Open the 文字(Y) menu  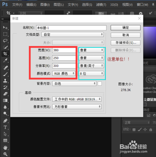[73, 5]
